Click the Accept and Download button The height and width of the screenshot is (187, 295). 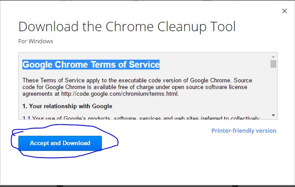pyautogui.click(x=60, y=143)
